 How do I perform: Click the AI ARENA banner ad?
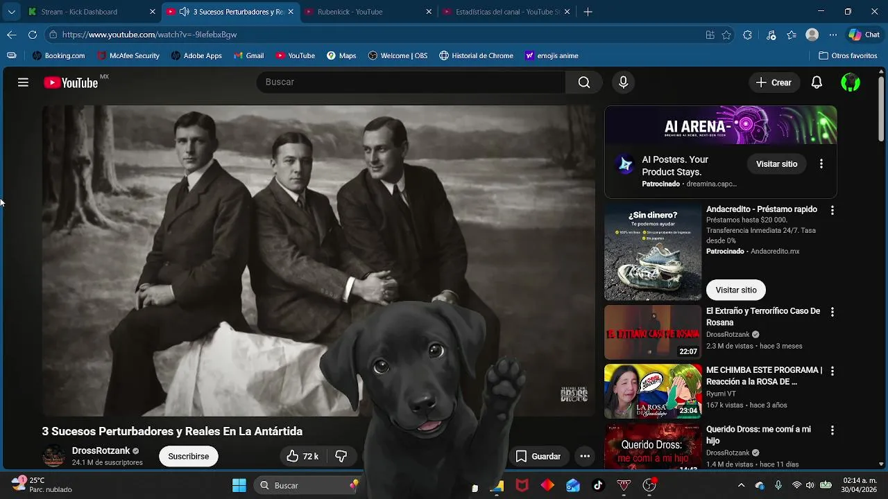(721, 125)
